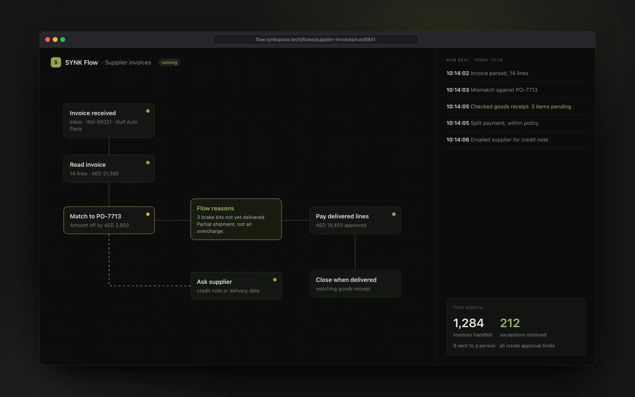Click the status dot on Pay delivered lines node
Image resolution: width=635 pixels, height=397 pixels.
coord(394,214)
